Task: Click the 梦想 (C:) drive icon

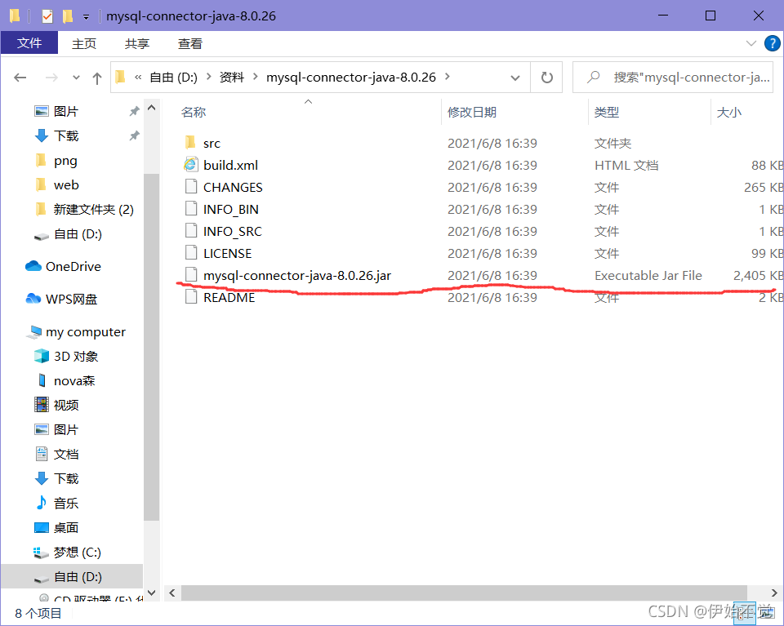Action: pos(41,553)
